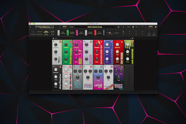This screenshot has width=186, height=124.
Task: Bypass the Zepp Fuzz pedal
Action: [122, 67]
